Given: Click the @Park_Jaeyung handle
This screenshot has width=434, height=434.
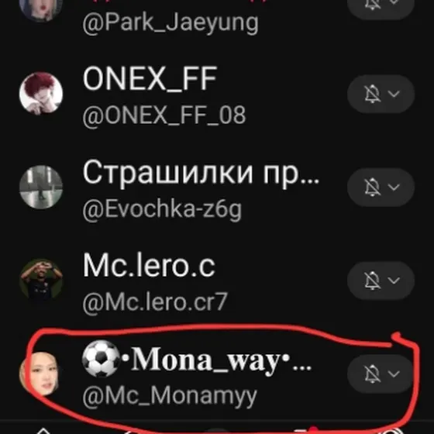Looking at the screenshot, I should pyautogui.click(x=170, y=23).
